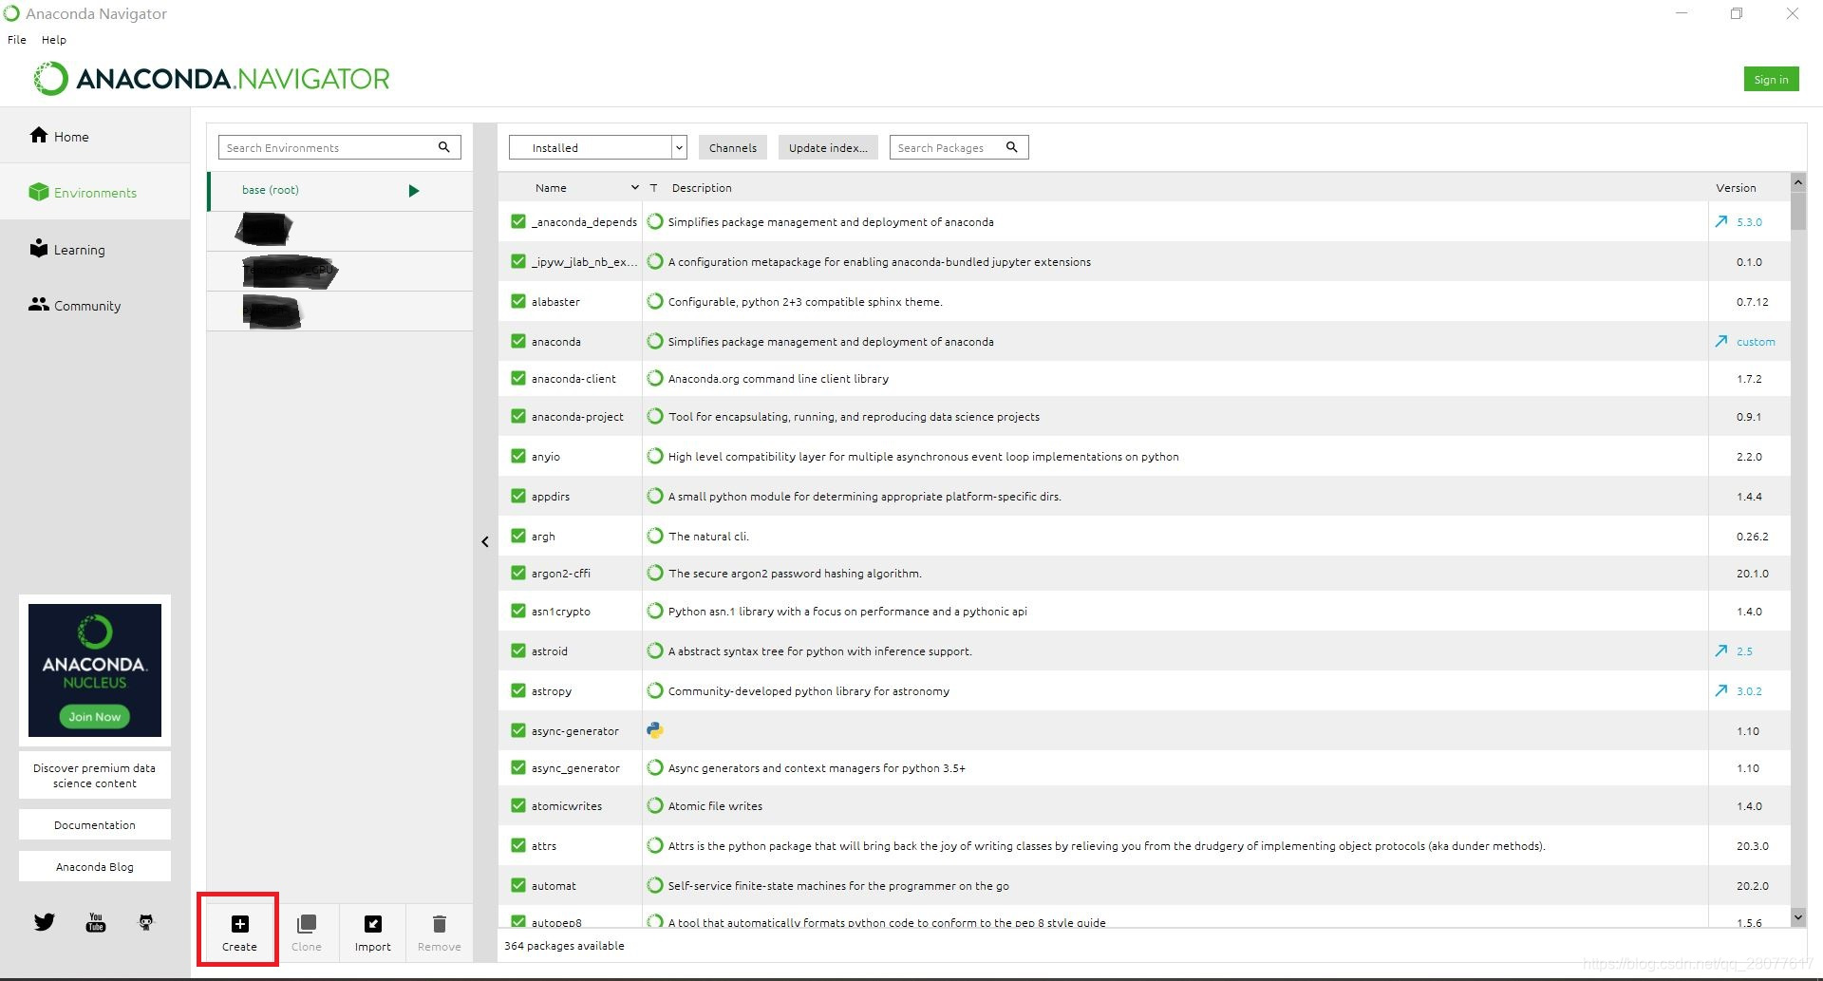Click the scrollbar down arrow
The image size is (1823, 981).
pyautogui.click(x=1797, y=916)
